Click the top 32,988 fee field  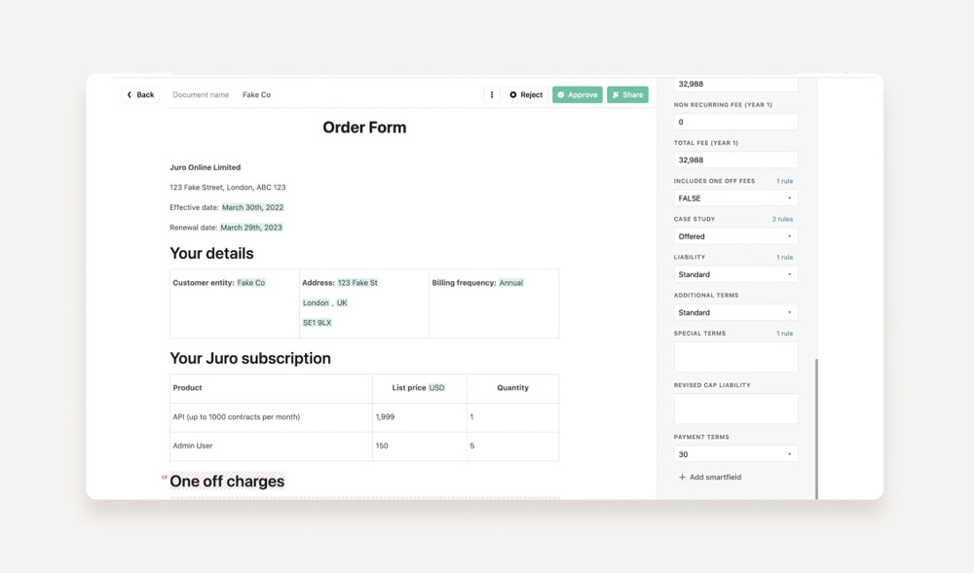coord(735,85)
